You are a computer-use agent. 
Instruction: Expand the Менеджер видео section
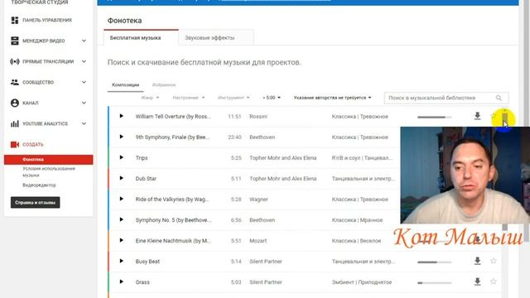(x=84, y=41)
